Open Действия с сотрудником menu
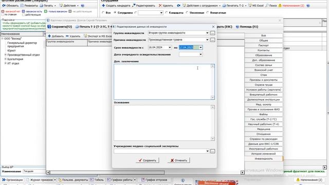The image size is (329, 185). (201, 6)
